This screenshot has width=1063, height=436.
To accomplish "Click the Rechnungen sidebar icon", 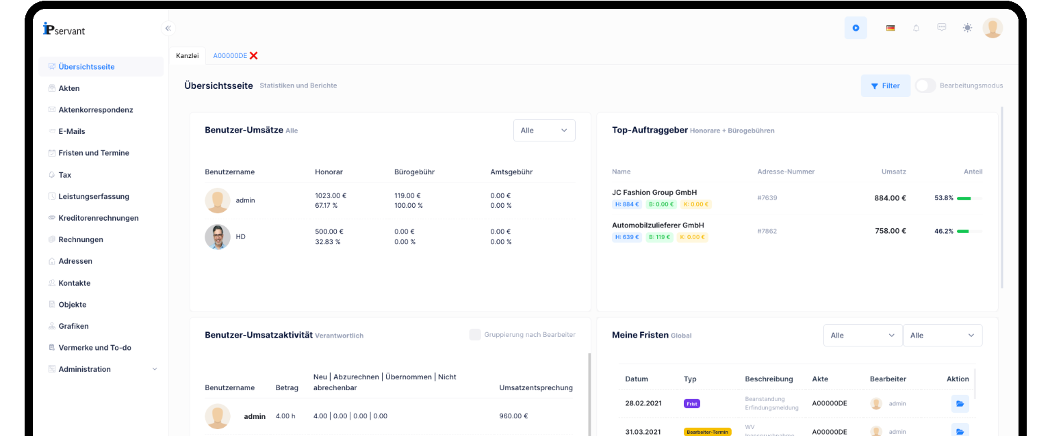I will click(52, 239).
